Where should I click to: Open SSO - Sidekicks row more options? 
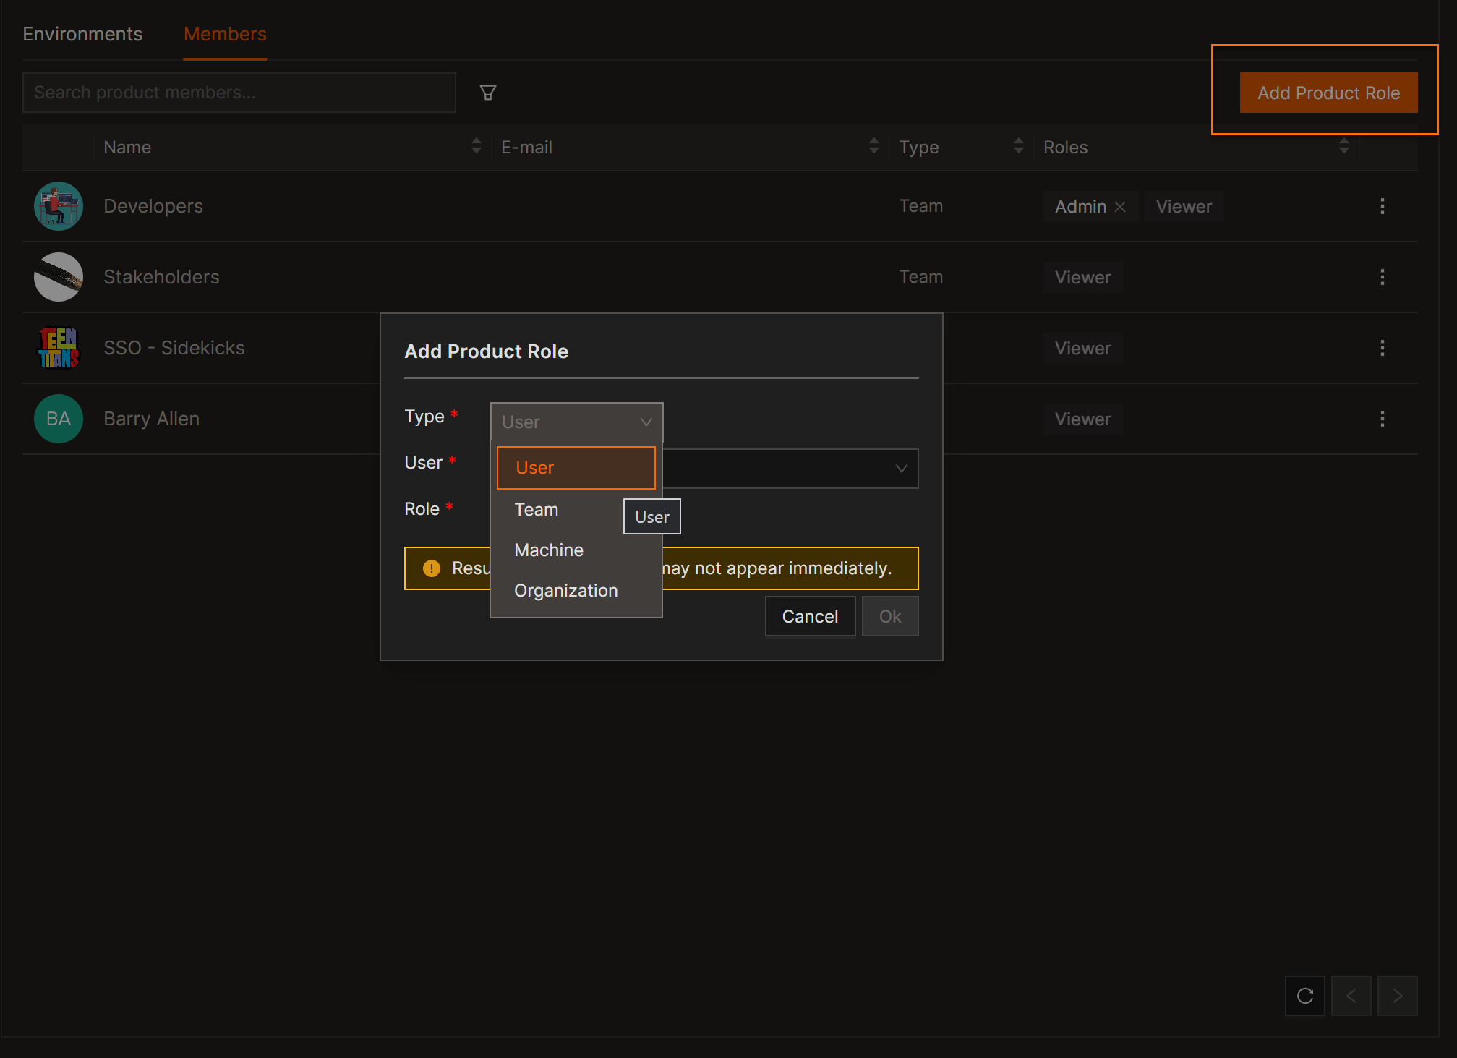[1382, 349]
